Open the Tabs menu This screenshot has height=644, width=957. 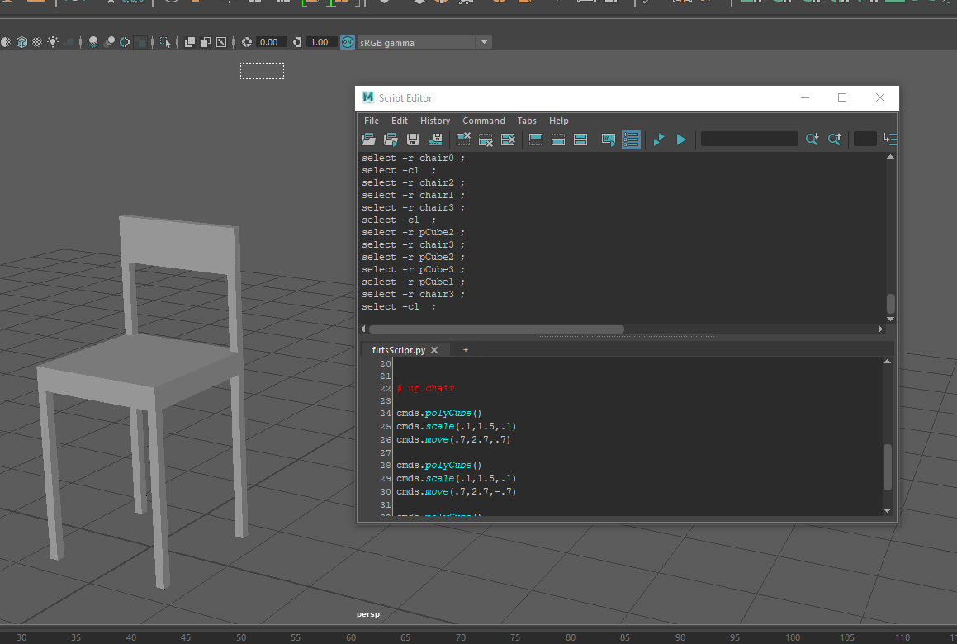pyautogui.click(x=527, y=121)
